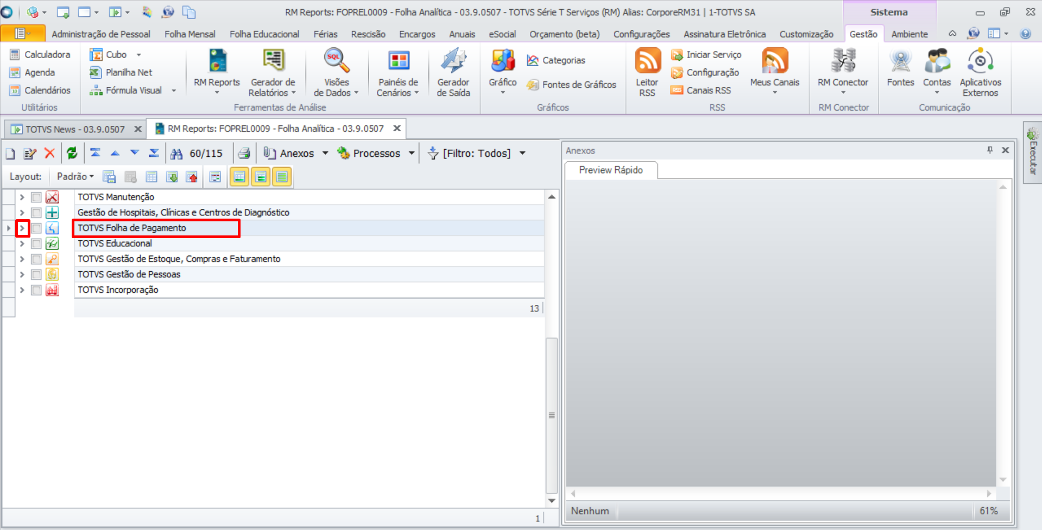Open Fontes de Gráficos

tap(572, 85)
